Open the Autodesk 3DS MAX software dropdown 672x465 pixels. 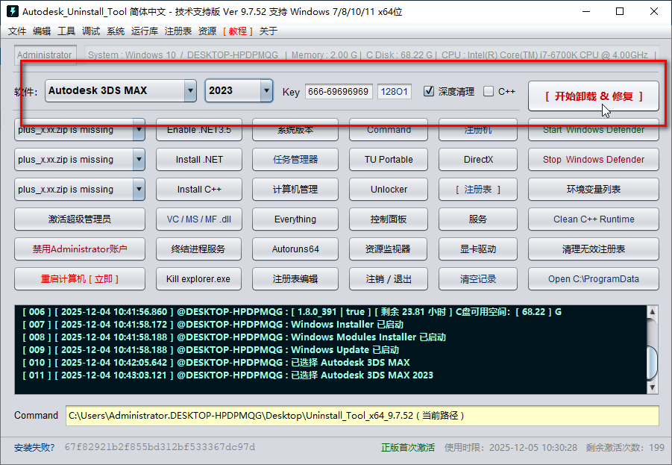[120, 90]
